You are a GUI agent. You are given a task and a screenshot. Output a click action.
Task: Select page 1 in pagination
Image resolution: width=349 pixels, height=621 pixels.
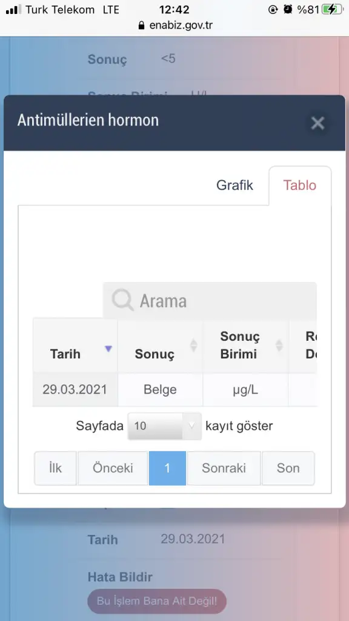[167, 468]
